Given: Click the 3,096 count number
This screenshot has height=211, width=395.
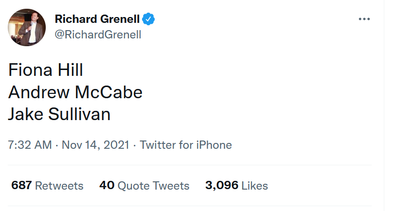Looking at the screenshot, I should [222, 186].
